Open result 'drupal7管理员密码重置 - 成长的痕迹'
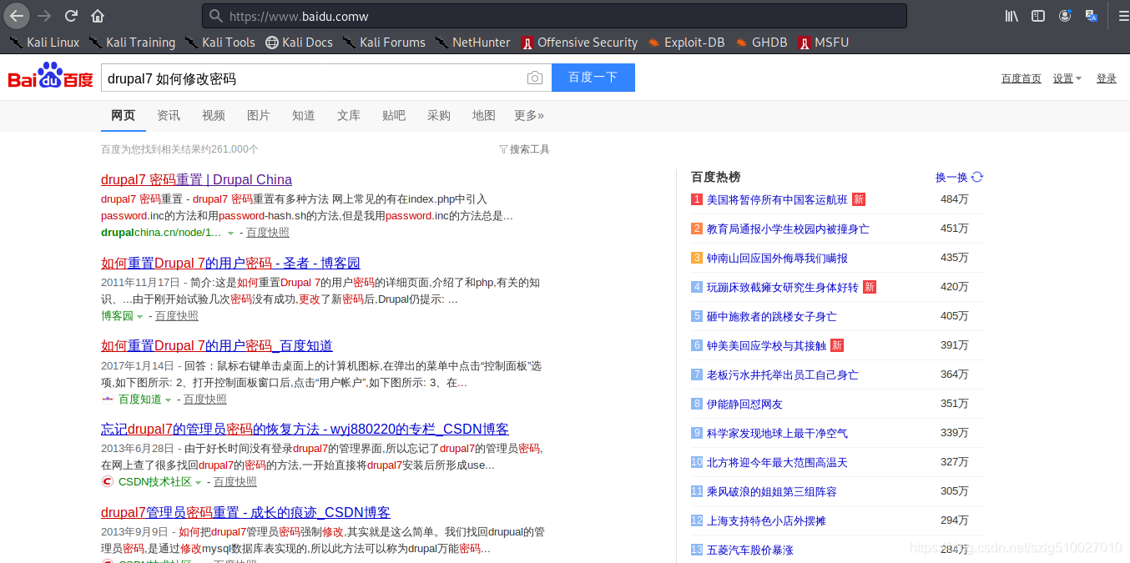Viewport: 1130px width, 563px height. (245, 512)
